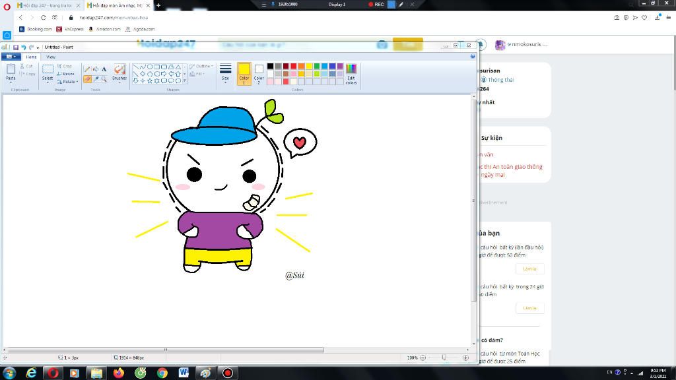
Task: Click the Save icon in Paint title bar
Action: pyautogui.click(x=16, y=47)
